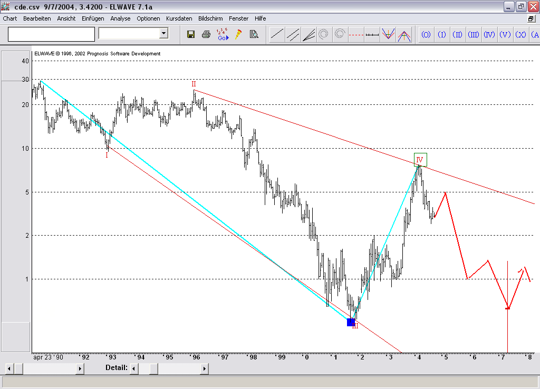Viewport: 540px width, 389px height.
Task: Choose the upward pitchfork tool
Action: [404, 34]
